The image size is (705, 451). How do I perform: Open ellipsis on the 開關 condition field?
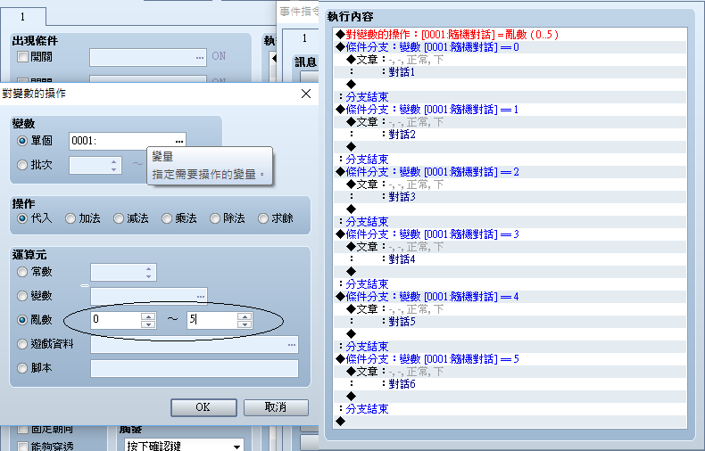pos(200,58)
